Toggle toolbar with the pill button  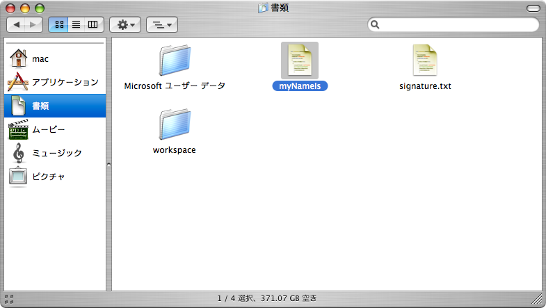533,8
